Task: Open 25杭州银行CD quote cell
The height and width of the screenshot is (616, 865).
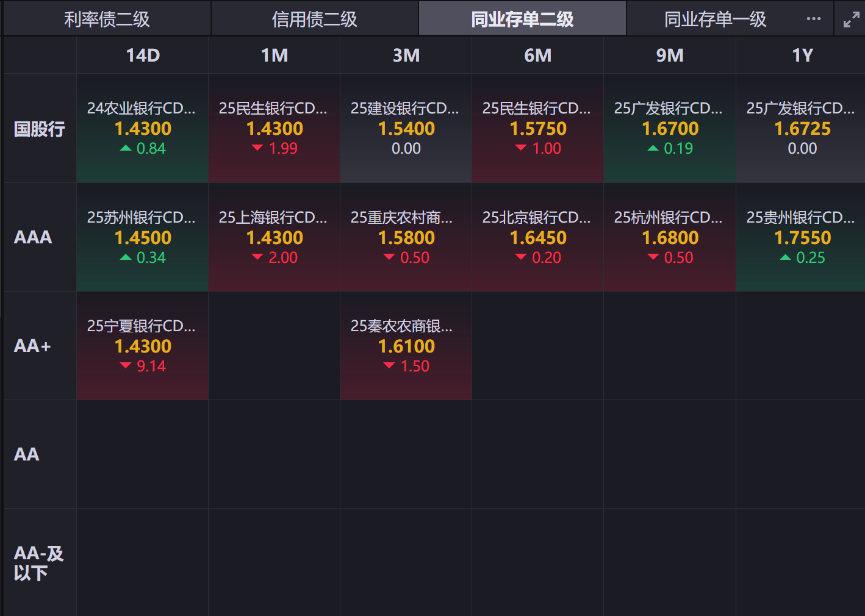Action: 670,237
